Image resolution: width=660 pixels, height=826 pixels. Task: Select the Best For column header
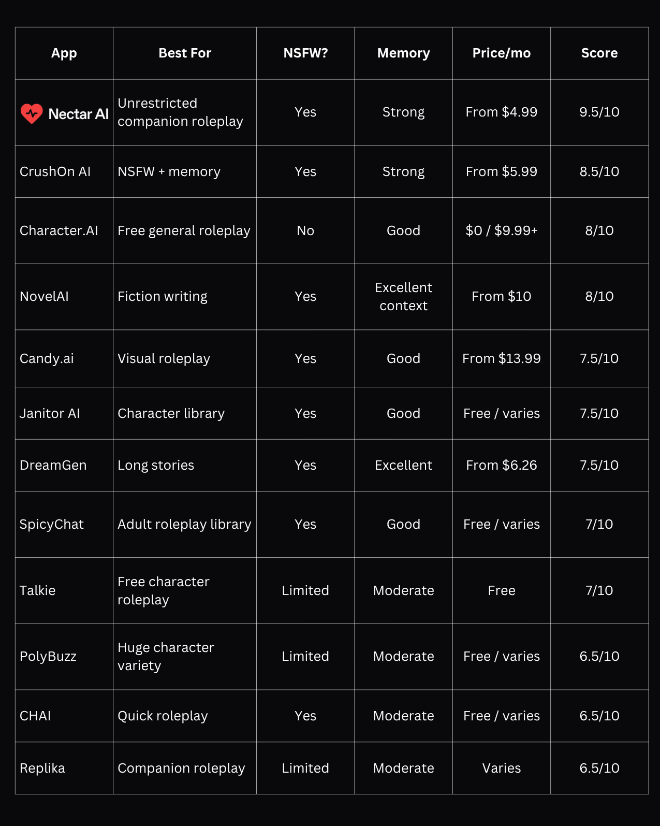pos(185,53)
